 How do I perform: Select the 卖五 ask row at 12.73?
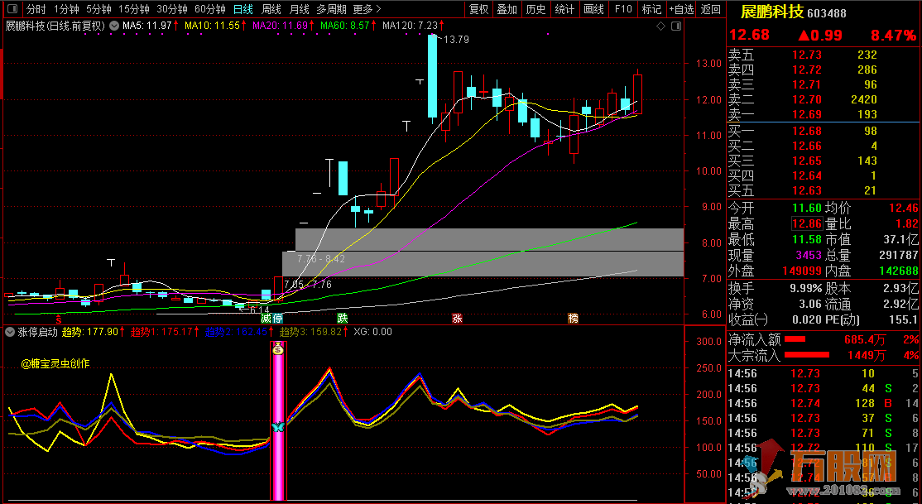pos(824,55)
